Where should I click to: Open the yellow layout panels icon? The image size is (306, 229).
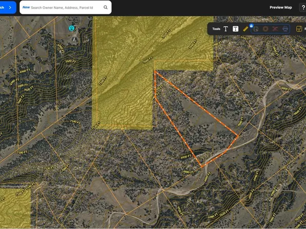pyautogui.click(x=299, y=29)
